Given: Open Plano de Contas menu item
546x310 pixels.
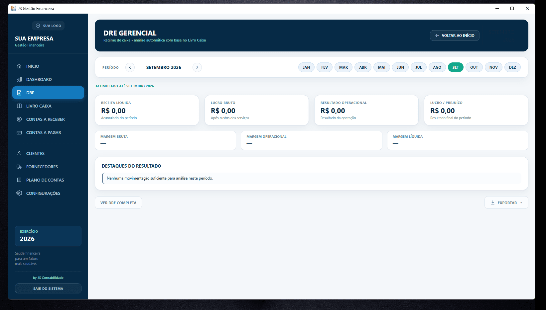Looking at the screenshot, I should 48,180.
